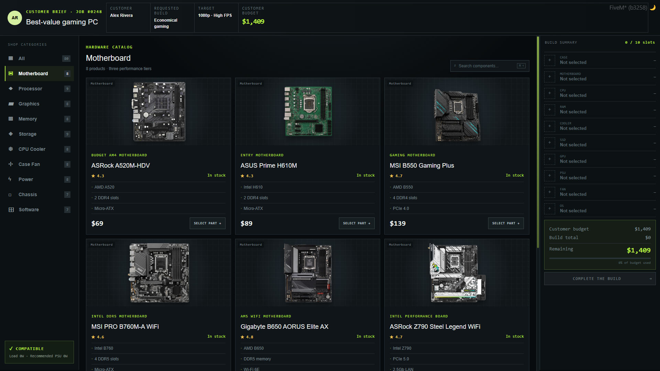Click the MSI B550 Gaming Plus title
This screenshot has width=660, height=371.
coord(422,166)
